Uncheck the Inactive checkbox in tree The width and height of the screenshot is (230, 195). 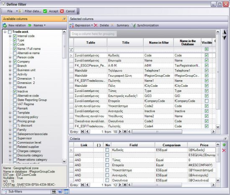coord(15,91)
